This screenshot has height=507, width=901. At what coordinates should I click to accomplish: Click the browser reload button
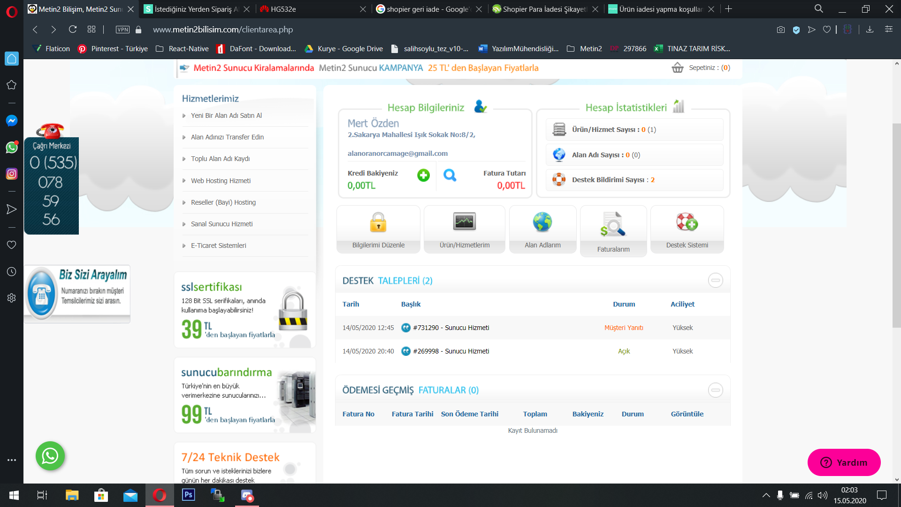pyautogui.click(x=73, y=30)
